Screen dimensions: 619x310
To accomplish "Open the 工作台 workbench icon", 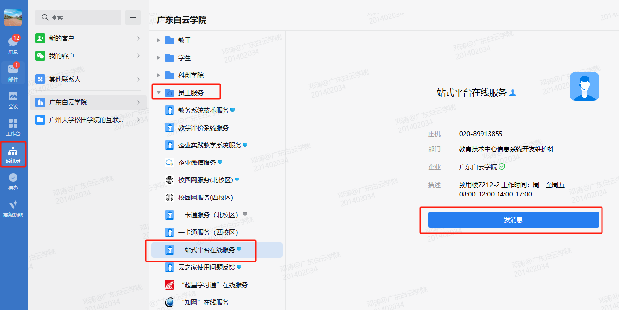I will (x=13, y=126).
